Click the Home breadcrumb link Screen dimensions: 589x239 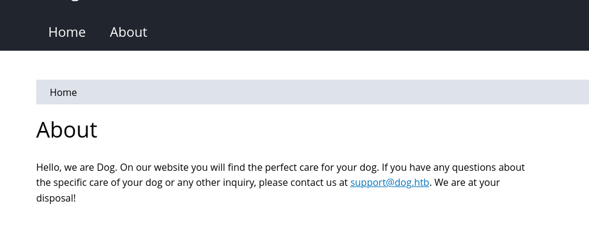point(63,92)
